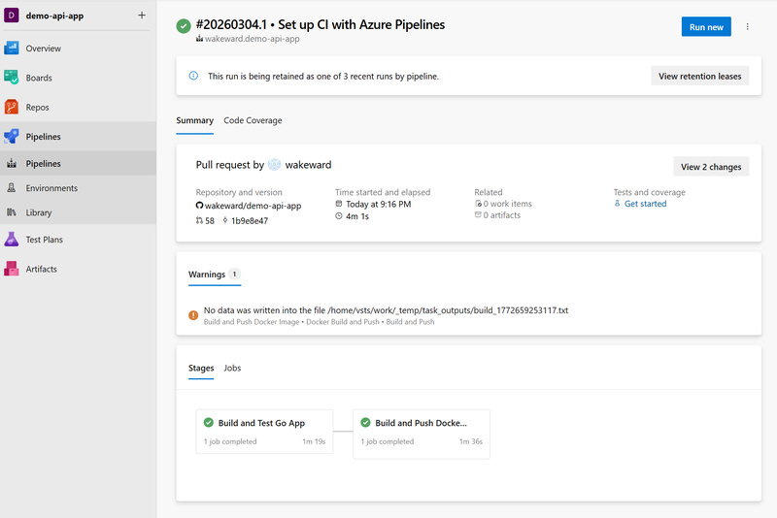The width and height of the screenshot is (777, 518).
Task: Switch to the Jobs tab
Action: 232,368
